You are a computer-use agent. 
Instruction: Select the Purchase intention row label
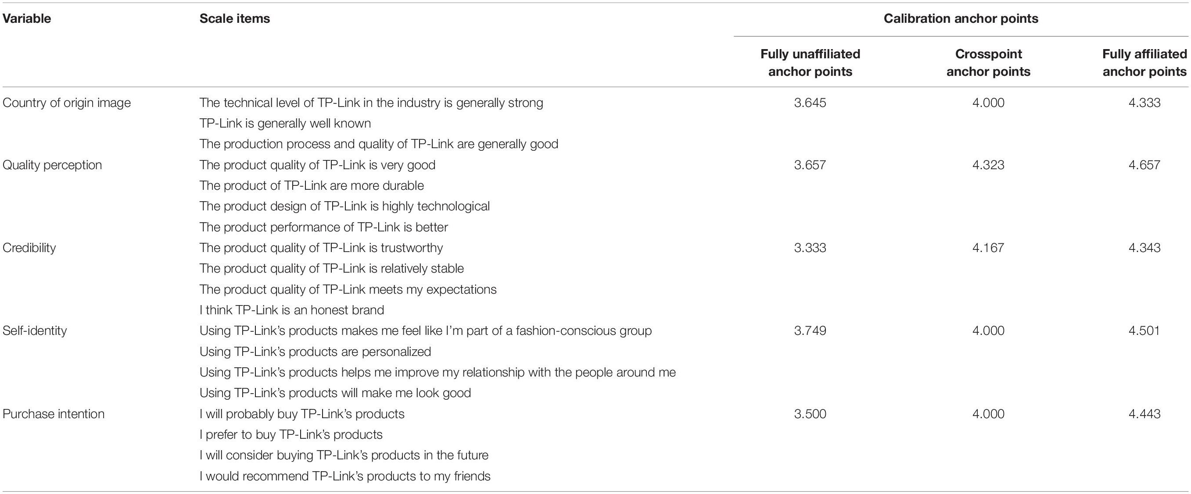tap(54, 414)
